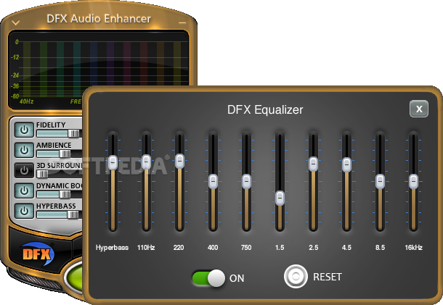Image resolution: width=443 pixels, height=305 pixels.
Task: Click the "110Hz" band label
Action: pyautogui.click(x=146, y=248)
